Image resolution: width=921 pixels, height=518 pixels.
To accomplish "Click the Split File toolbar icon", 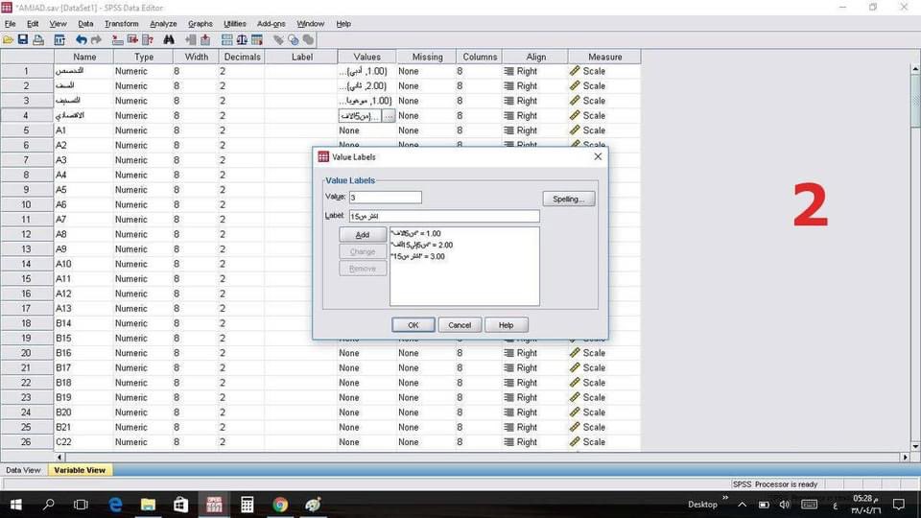I will pos(227,40).
